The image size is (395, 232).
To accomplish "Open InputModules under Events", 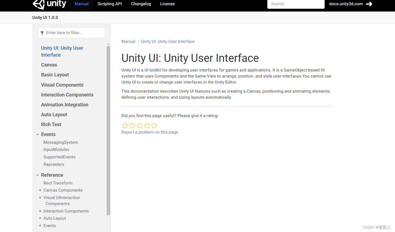I will point(56,150).
